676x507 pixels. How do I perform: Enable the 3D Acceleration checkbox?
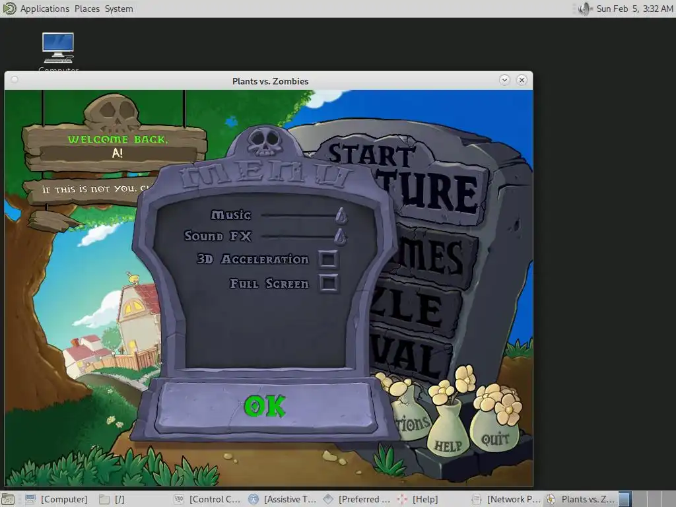pos(329,259)
